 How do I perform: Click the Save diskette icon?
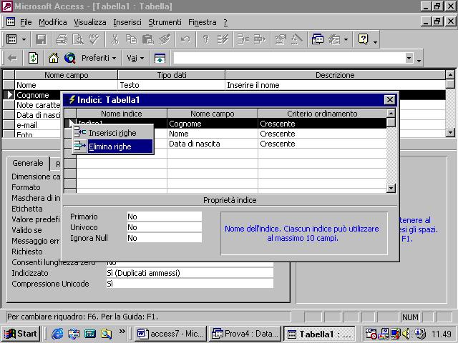(x=41, y=39)
